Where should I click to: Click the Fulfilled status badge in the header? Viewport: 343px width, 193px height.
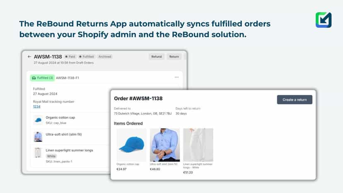pyautogui.click(x=87, y=57)
